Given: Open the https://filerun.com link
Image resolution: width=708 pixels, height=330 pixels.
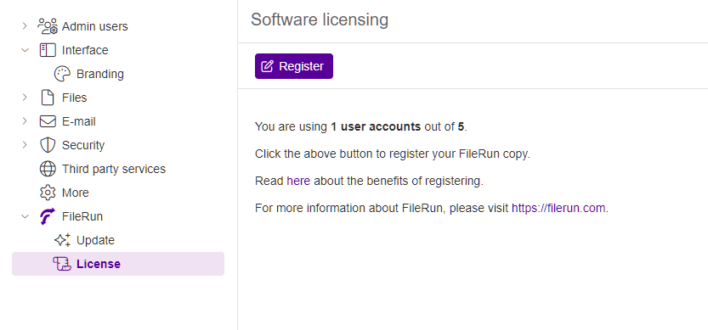Looking at the screenshot, I should click(x=558, y=209).
